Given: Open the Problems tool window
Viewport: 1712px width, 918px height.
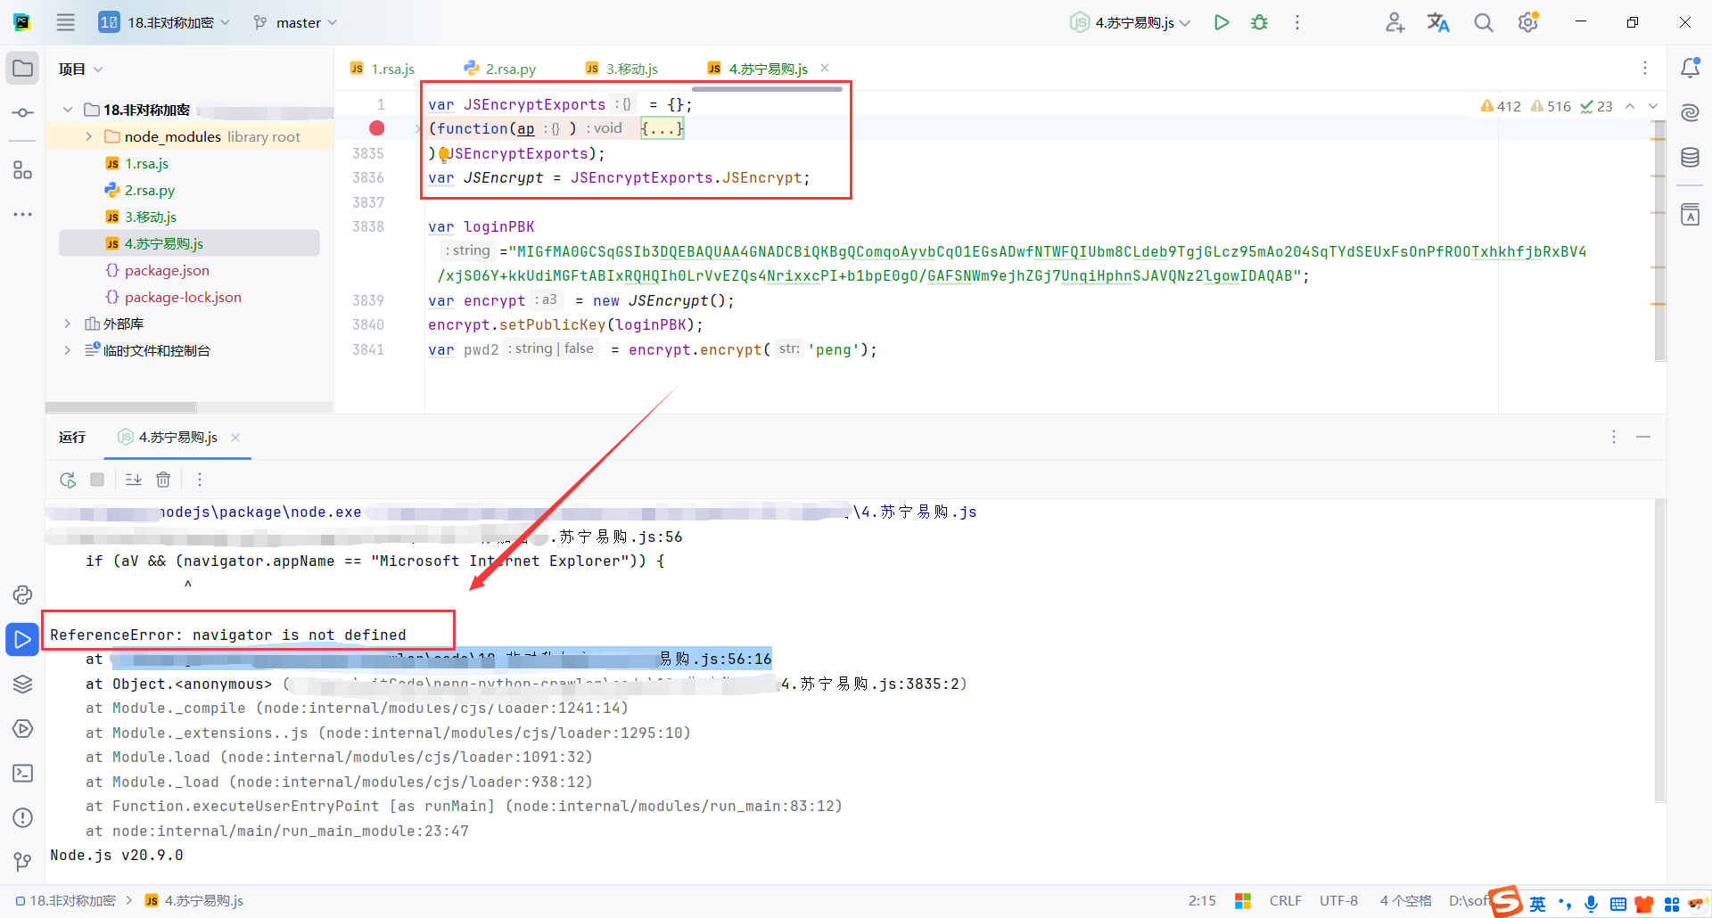Looking at the screenshot, I should (23, 817).
